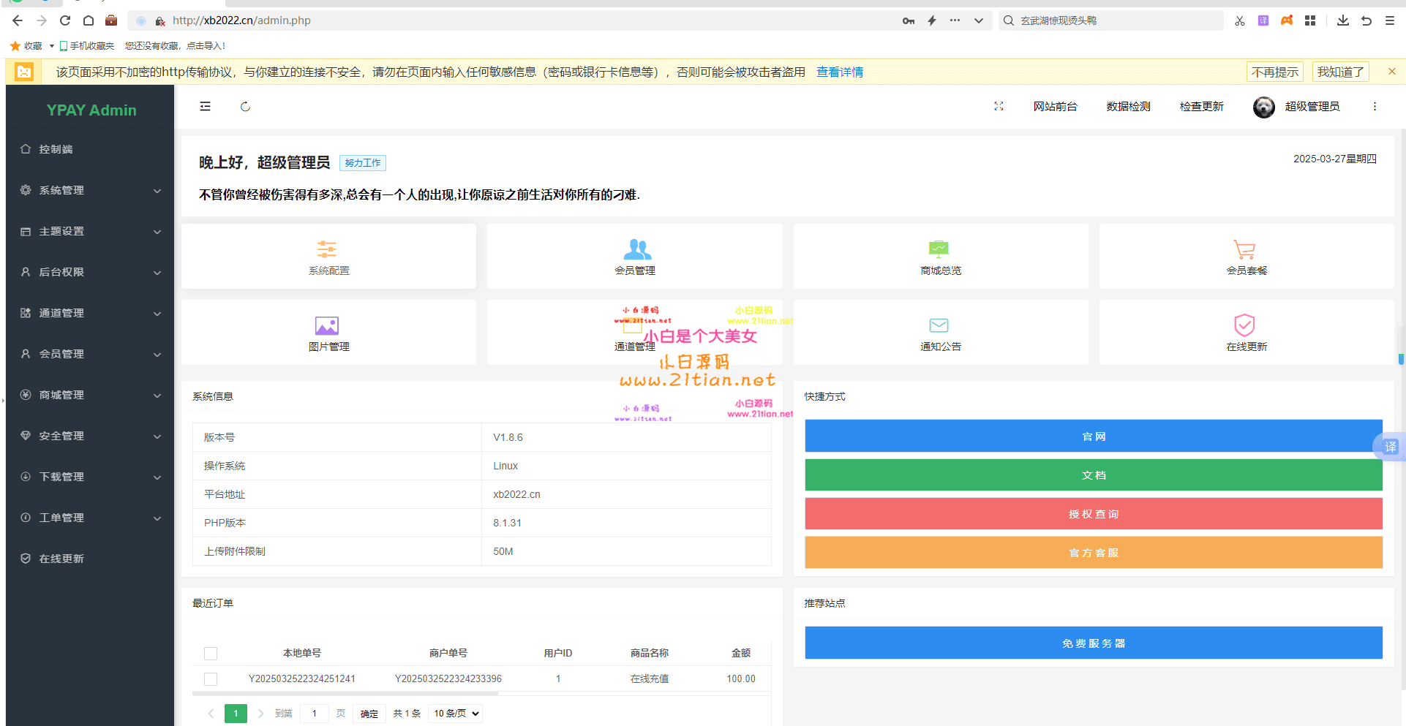Open the 图片管理 image management card
The image size is (1406, 726).
328,333
